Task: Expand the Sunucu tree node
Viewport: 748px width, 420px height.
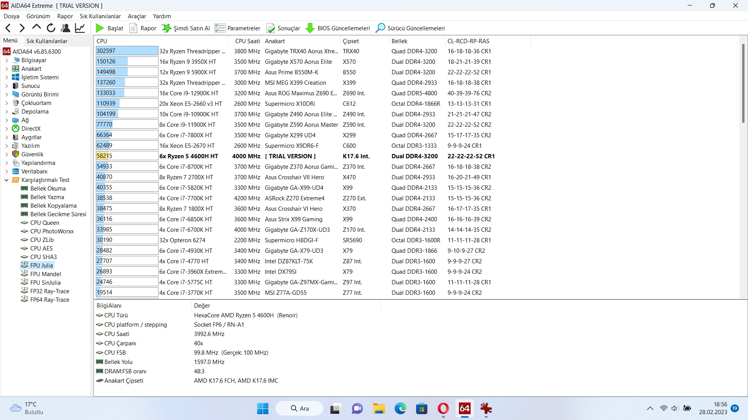Action: pyautogui.click(x=7, y=86)
